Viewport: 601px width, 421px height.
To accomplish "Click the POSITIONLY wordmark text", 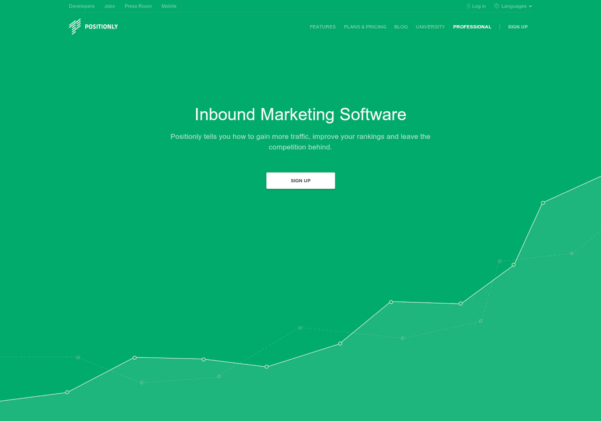I will [x=101, y=27].
